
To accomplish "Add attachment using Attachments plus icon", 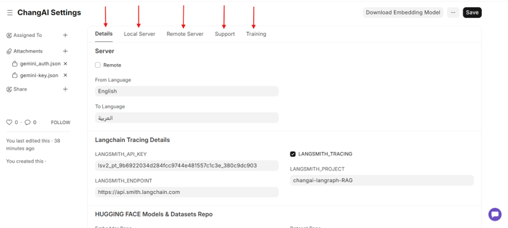I will (x=65, y=51).
